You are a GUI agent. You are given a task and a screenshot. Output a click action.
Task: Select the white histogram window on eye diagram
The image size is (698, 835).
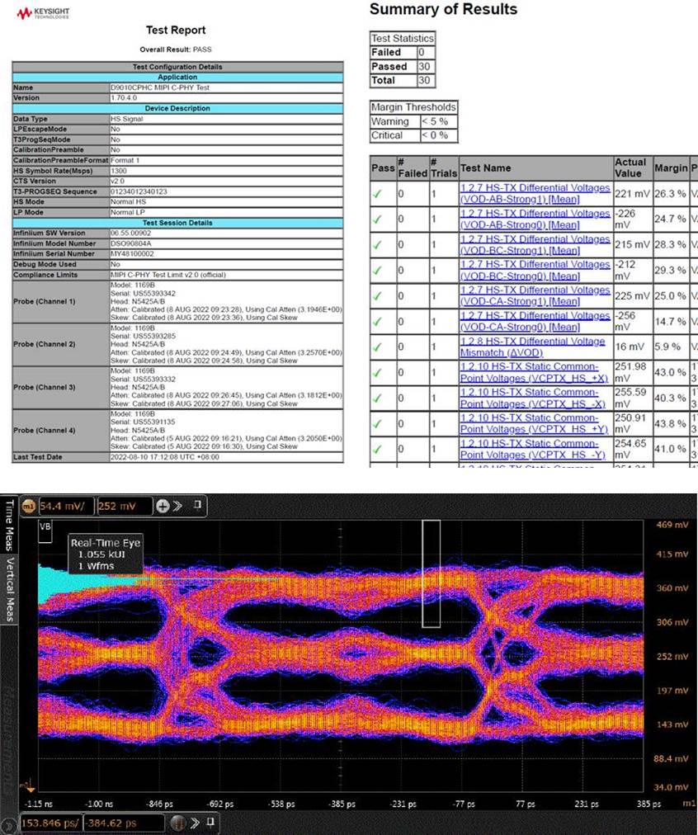(432, 573)
